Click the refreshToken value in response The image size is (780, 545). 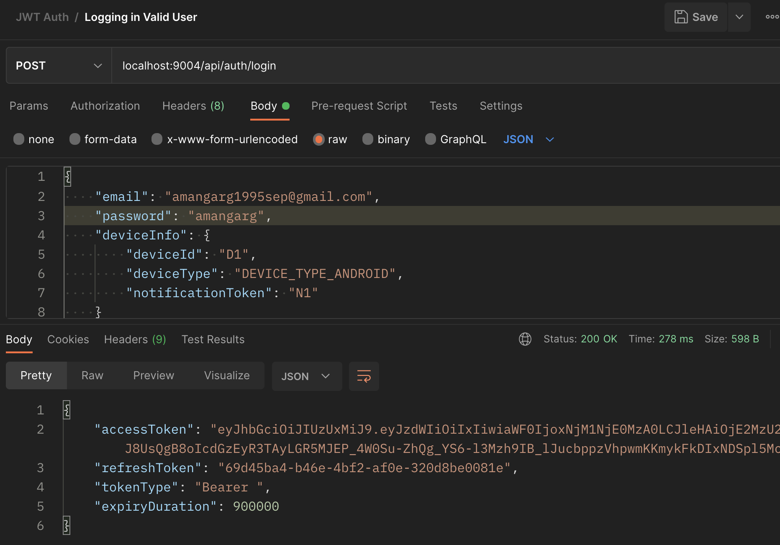pyautogui.click(x=364, y=468)
